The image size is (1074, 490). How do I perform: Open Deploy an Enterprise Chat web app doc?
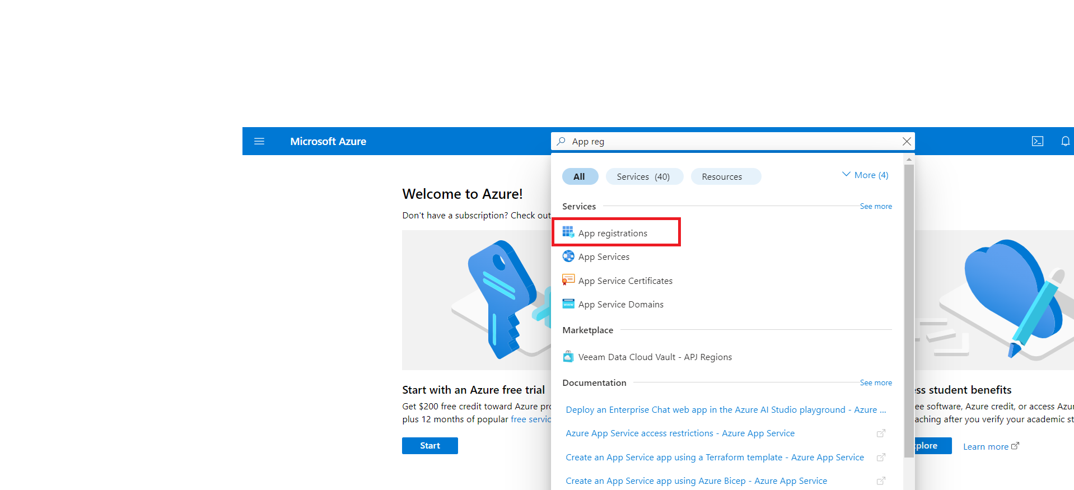coord(726,410)
